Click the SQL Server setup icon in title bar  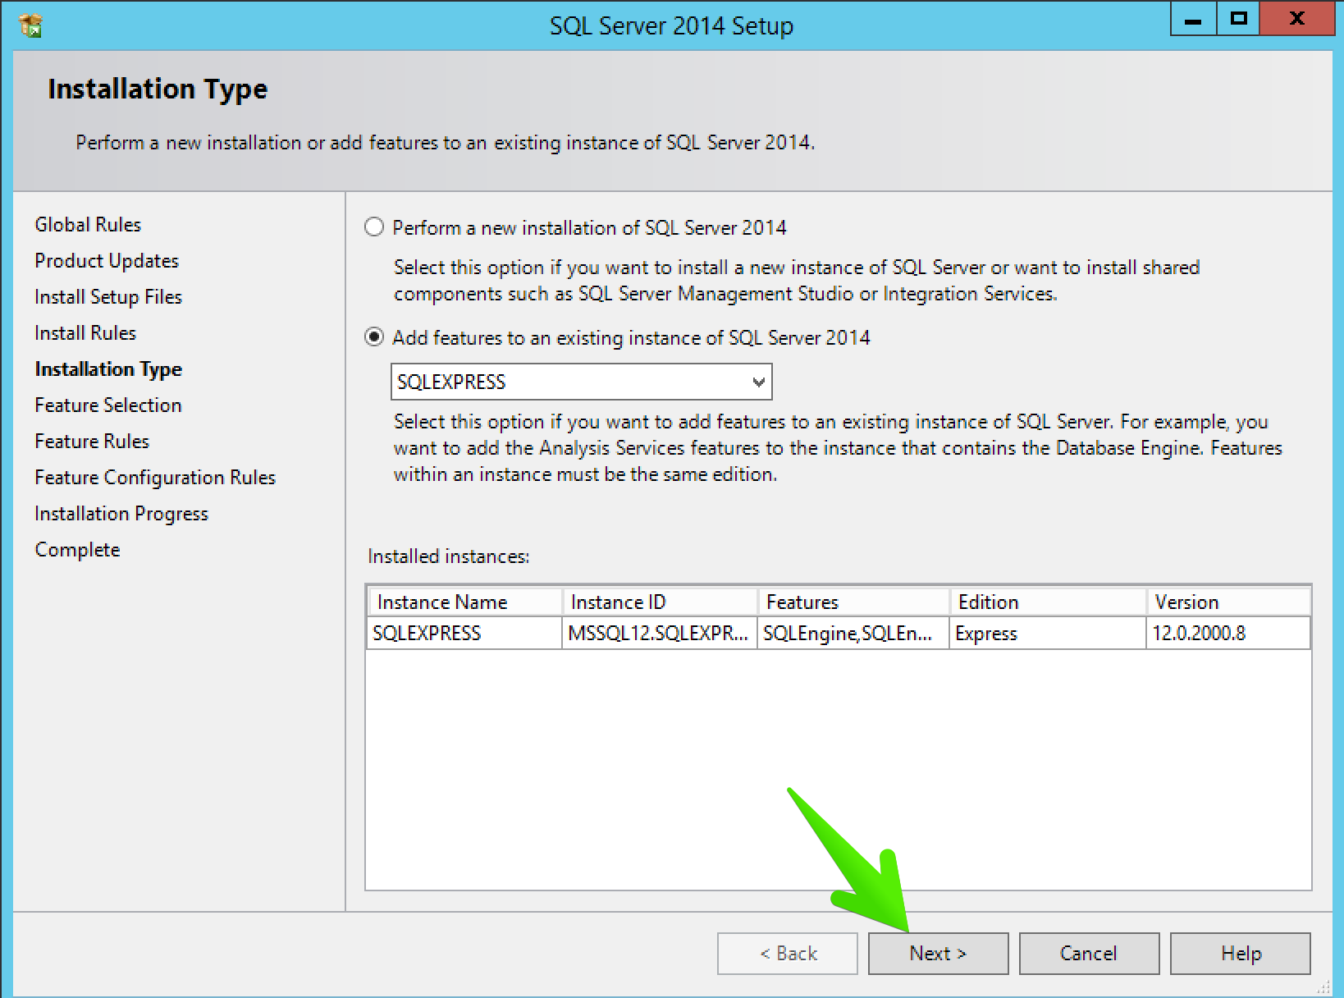click(31, 25)
